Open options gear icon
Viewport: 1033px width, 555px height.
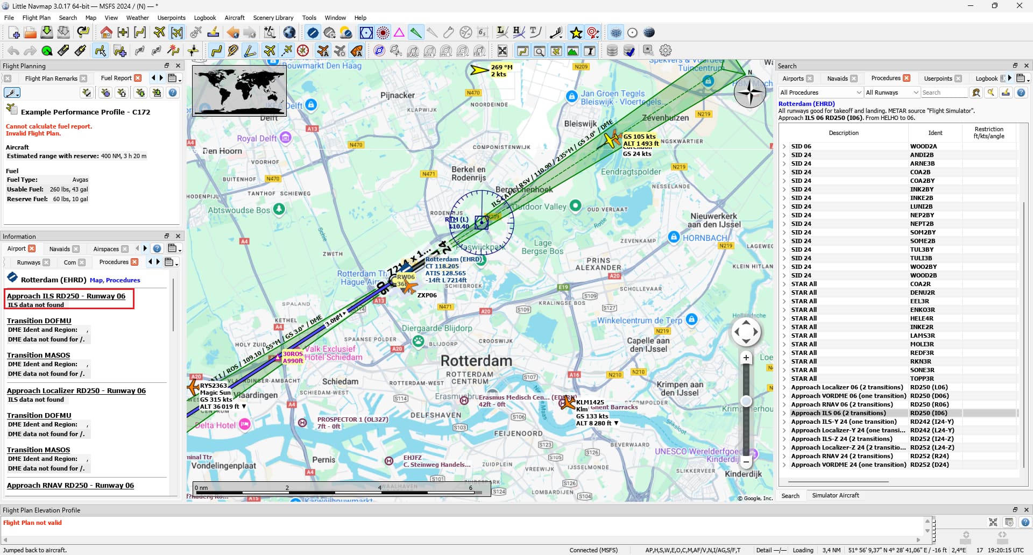tap(666, 51)
